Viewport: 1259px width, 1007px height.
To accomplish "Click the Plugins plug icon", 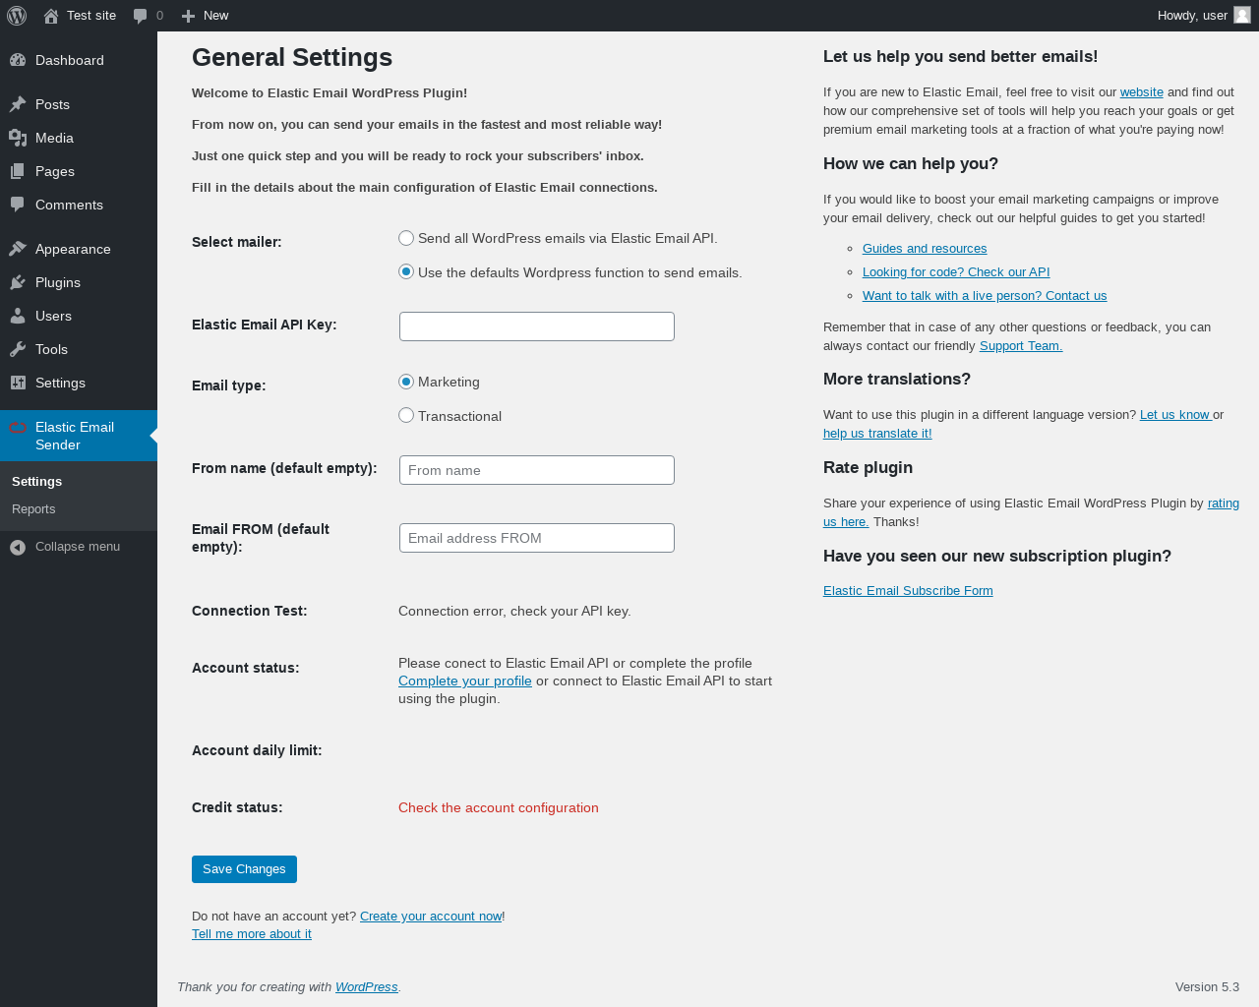I will point(18,282).
